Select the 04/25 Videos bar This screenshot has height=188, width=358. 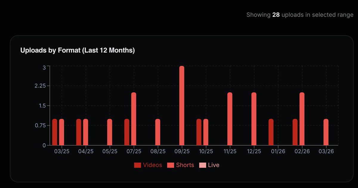[x=79, y=132]
